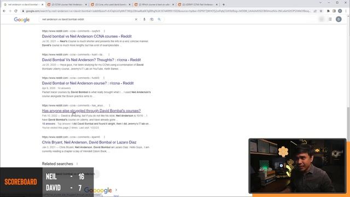Image resolution: width=350 pixels, height=197 pixels.
Task: Open 'David Bombal or Neil Anderson course?' result
Action: (x=87, y=83)
